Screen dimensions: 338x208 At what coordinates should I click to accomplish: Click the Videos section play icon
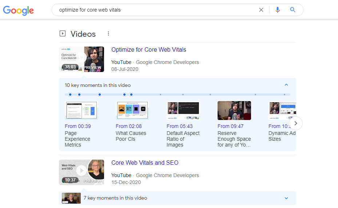(63, 34)
